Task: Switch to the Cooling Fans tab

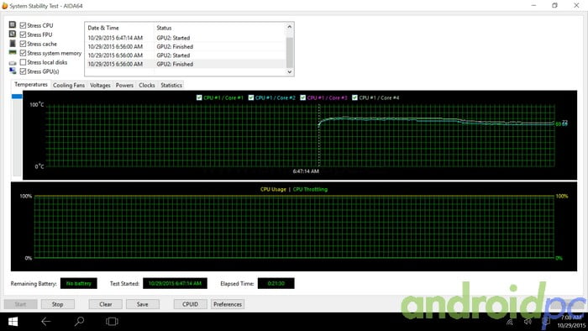Action: 69,85
